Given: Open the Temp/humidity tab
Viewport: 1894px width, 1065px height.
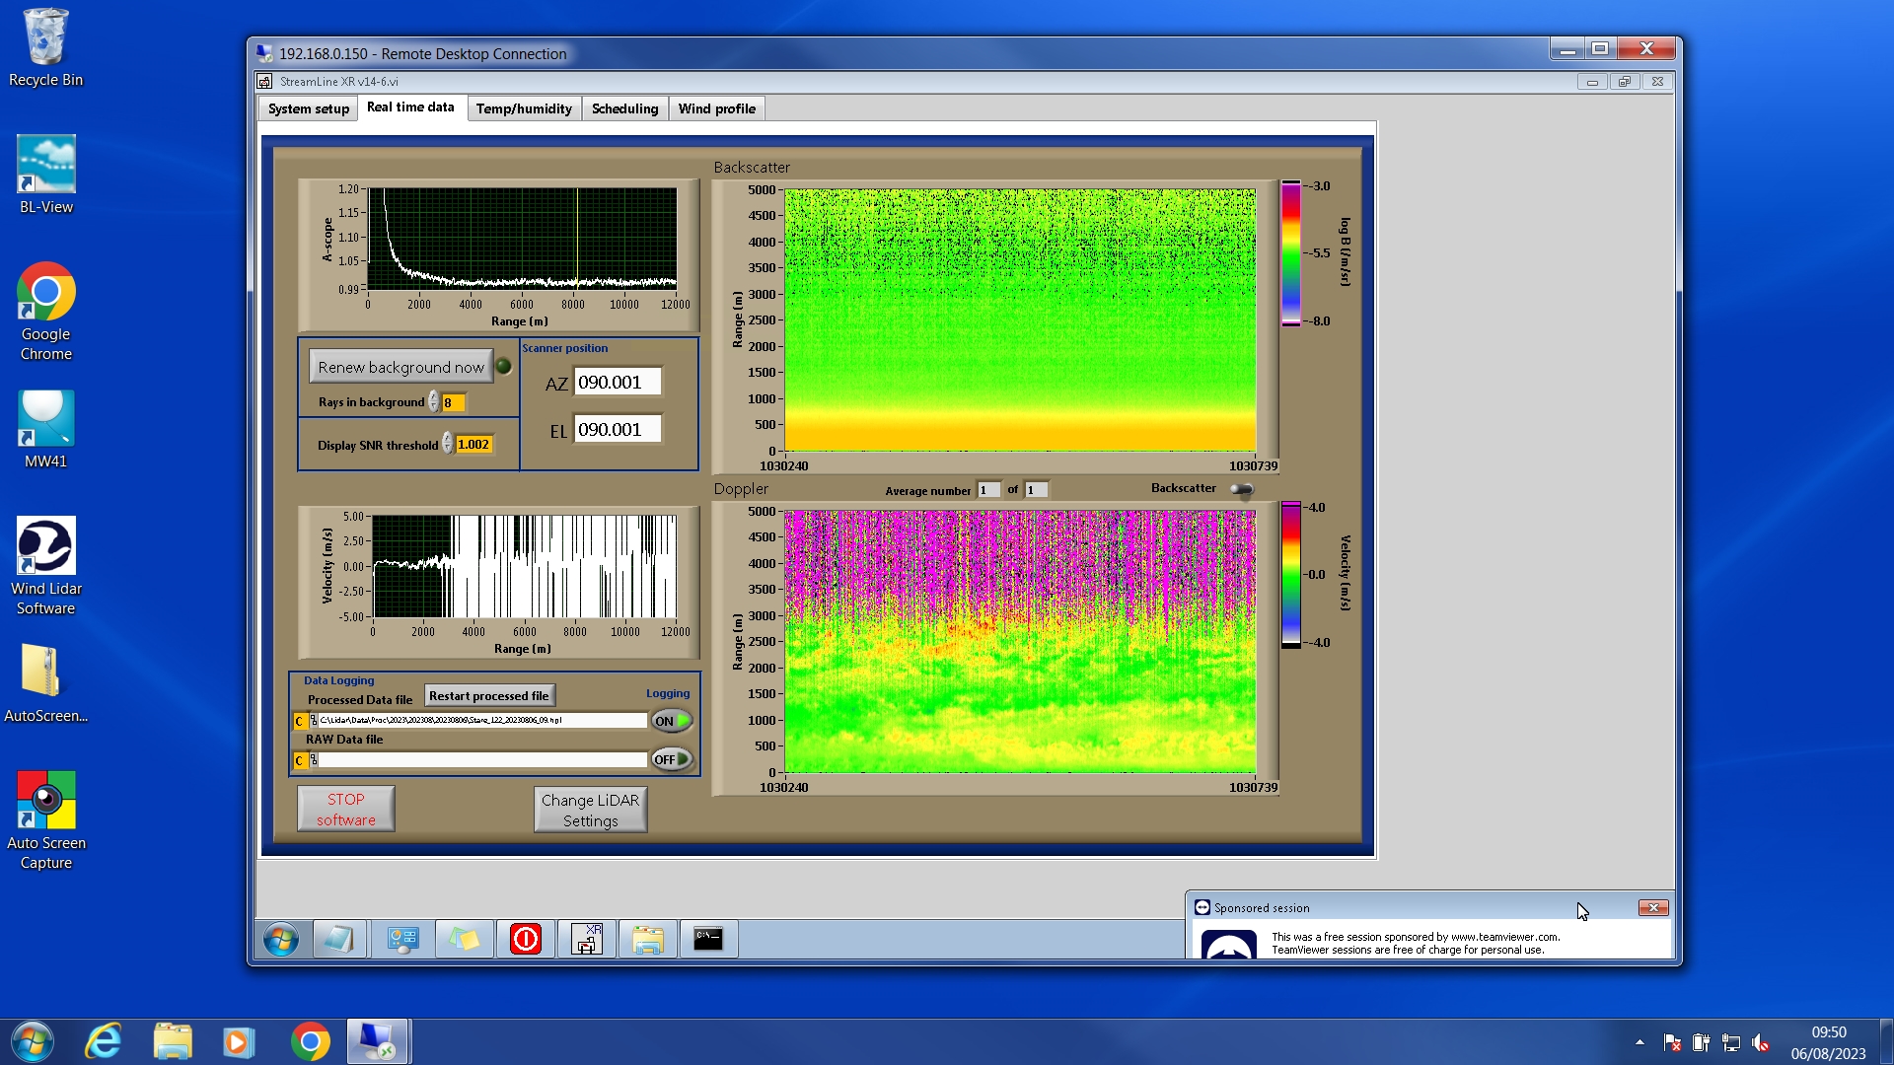Looking at the screenshot, I should pyautogui.click(x=523, y=108).
